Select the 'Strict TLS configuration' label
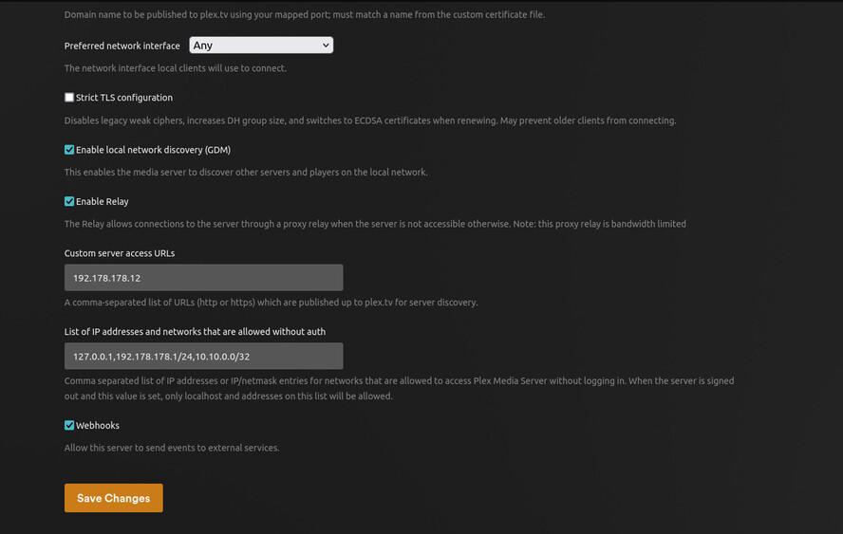 pyautogui.click(x=124, y=98)
